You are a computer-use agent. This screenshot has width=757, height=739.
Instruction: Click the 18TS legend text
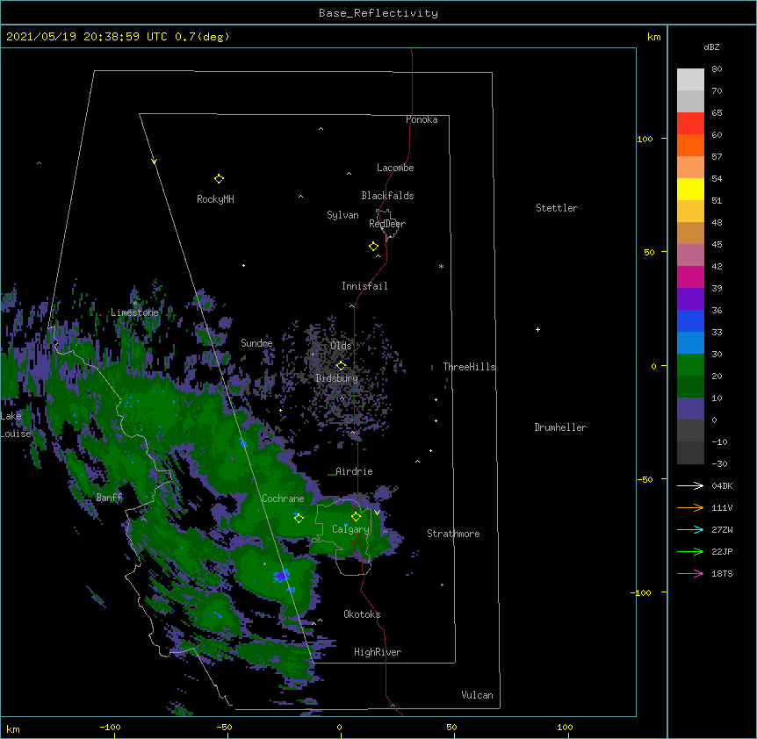tap(722, 573)
